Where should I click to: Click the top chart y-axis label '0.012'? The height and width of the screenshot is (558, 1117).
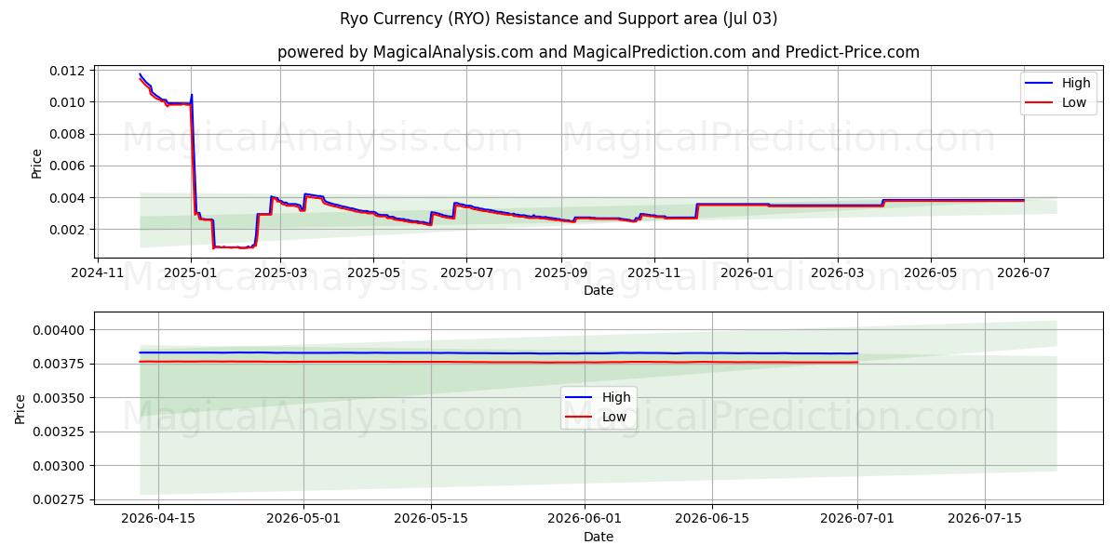point(69,71)
